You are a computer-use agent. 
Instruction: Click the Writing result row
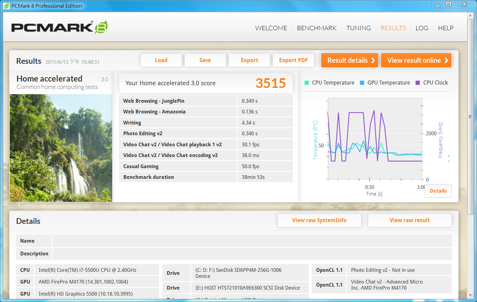[206, 123]
